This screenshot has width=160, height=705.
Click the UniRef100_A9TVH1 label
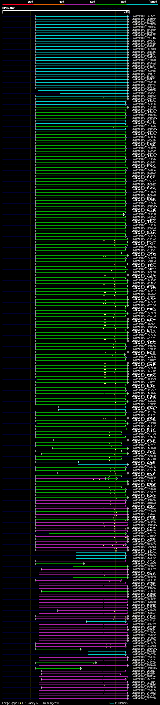coord(143,85)
